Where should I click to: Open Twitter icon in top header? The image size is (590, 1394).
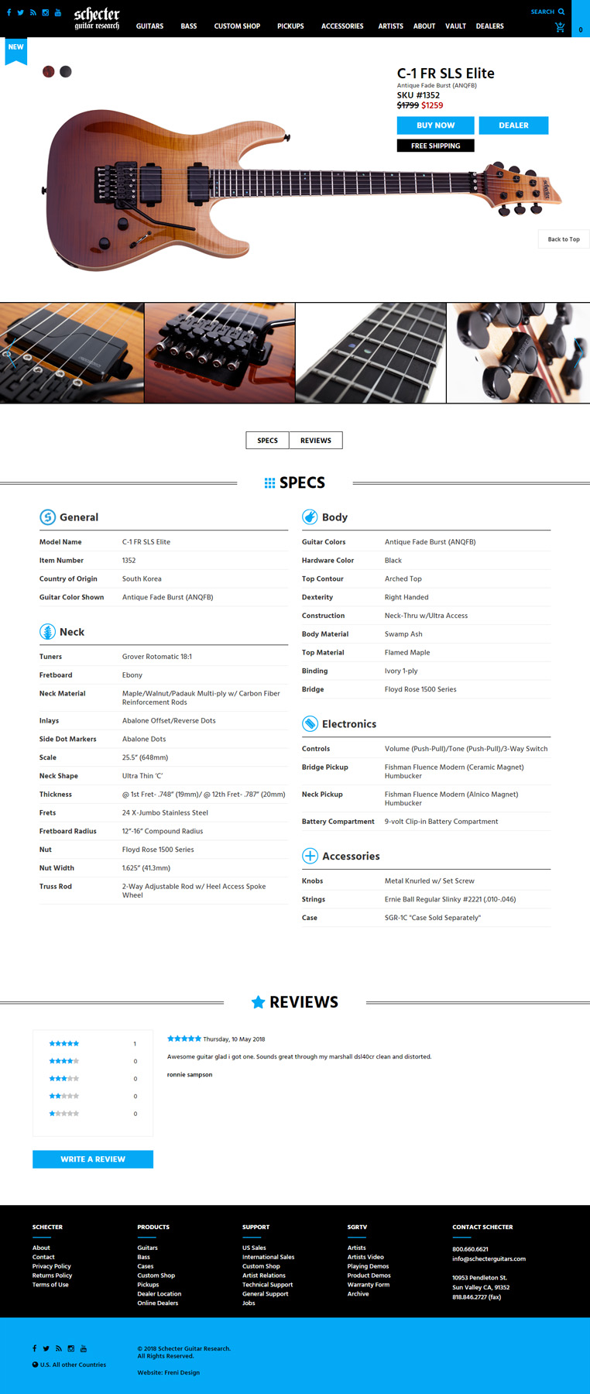point(21,12)
